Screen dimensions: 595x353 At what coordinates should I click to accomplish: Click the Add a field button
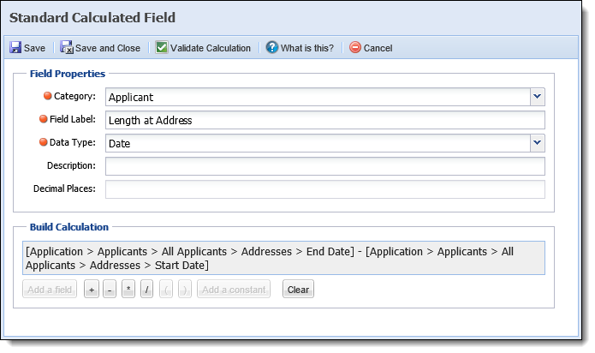[x=50, y=290]
